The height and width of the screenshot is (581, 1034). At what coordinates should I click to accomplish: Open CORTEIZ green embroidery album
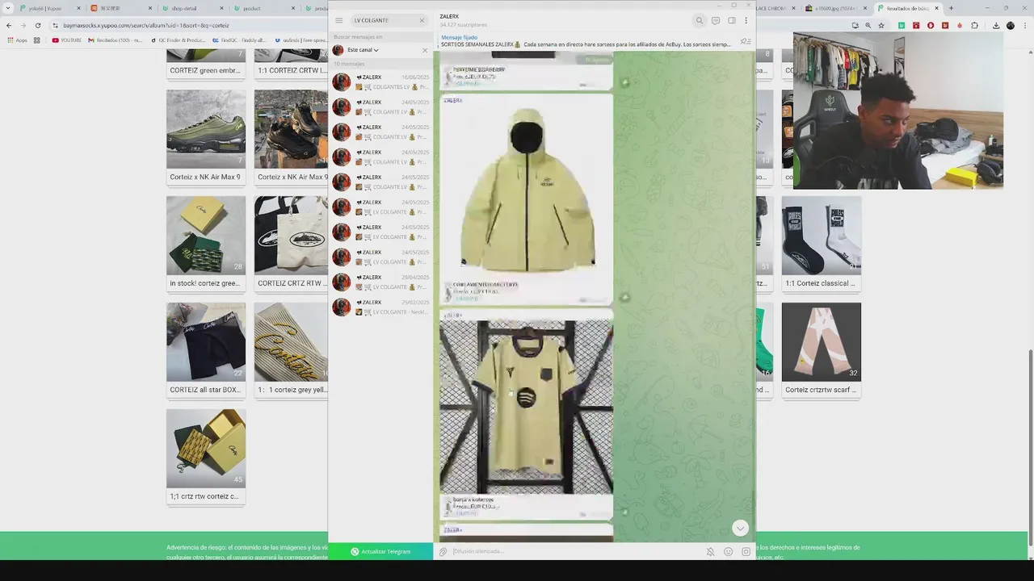[x=206, y=64]
